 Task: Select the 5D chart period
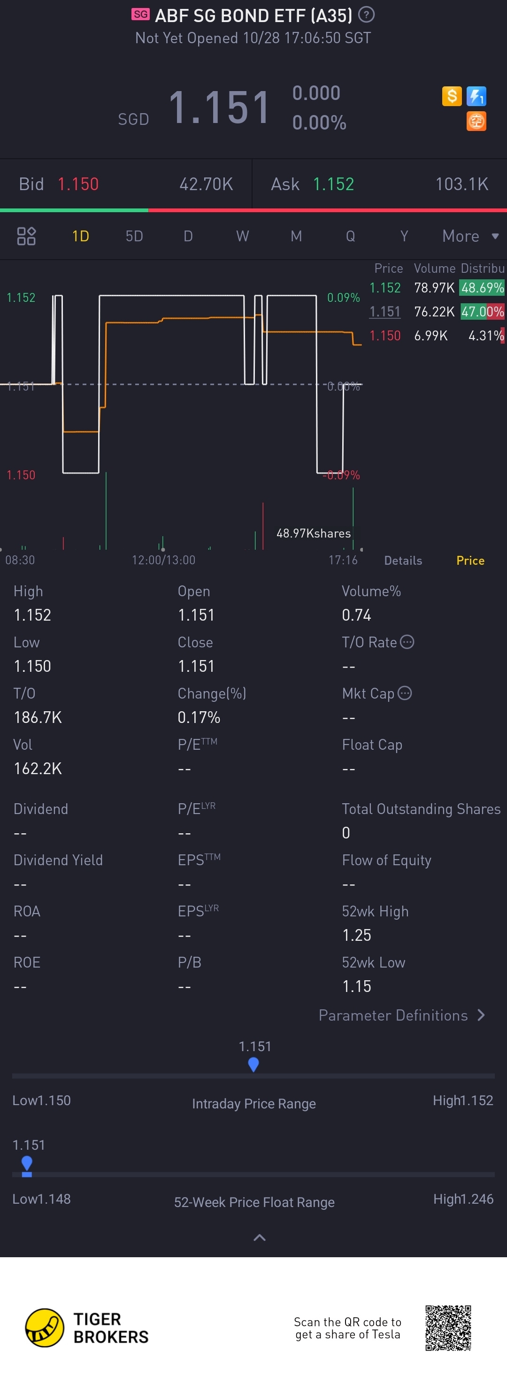pyautogui.click(x=134, y=236)
